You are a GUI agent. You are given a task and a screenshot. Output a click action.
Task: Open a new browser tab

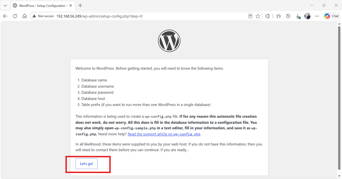(x=80, y=6)
